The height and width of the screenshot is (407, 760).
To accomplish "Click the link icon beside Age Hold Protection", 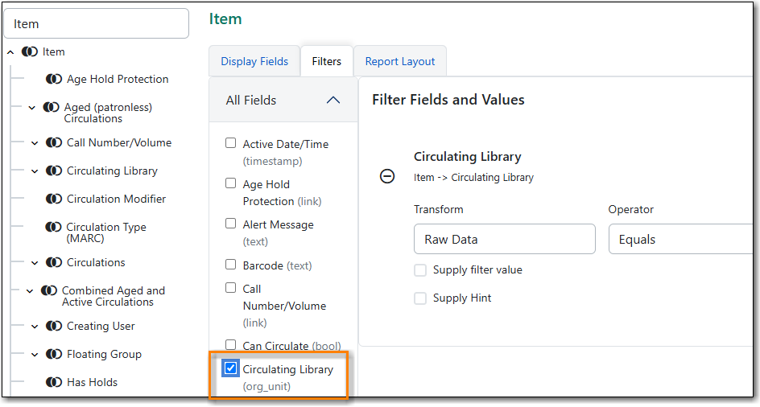I will [x=54, y=79].
